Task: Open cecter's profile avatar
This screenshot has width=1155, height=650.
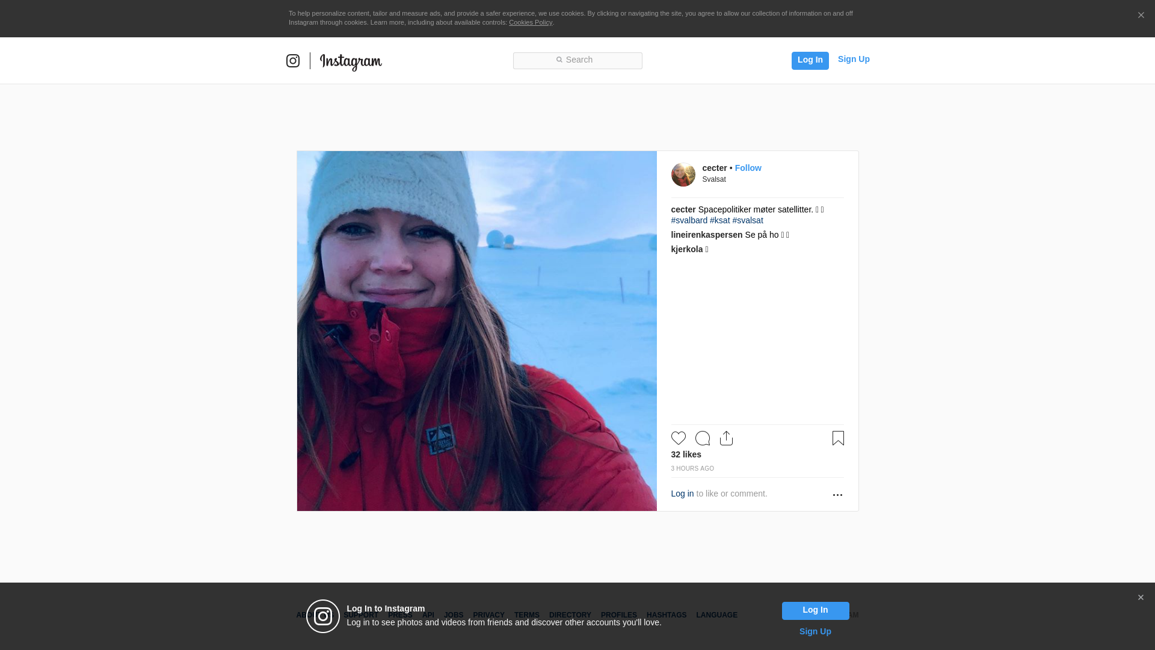Action: (x=683, y=175)
